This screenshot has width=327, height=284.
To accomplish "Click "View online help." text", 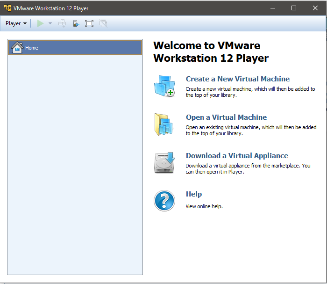I will click(x=204, y=206).
